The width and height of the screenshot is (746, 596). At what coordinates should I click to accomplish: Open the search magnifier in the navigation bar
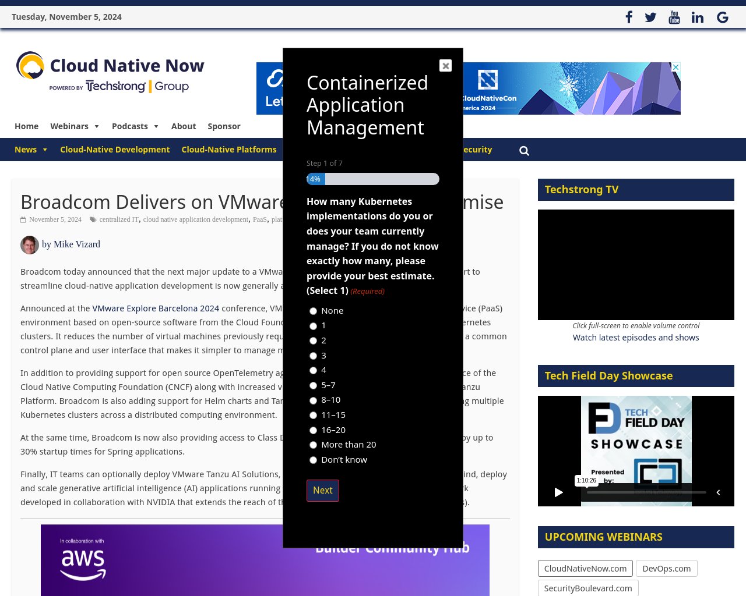point(524,150)
